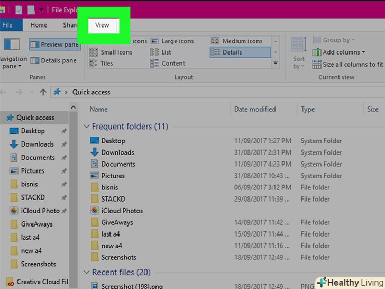Click the Quick access star icon in address bar
The width and height of the screenshot is (385, 289).
(57, 92)
